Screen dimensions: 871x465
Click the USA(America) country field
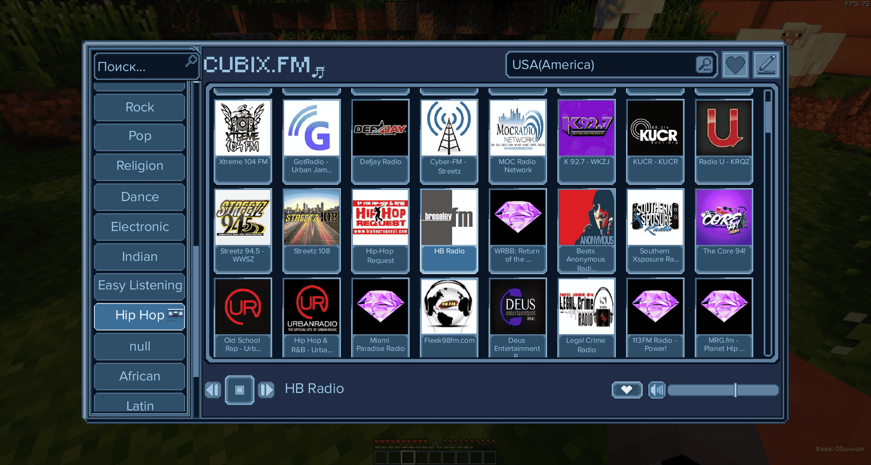[611, 65]
